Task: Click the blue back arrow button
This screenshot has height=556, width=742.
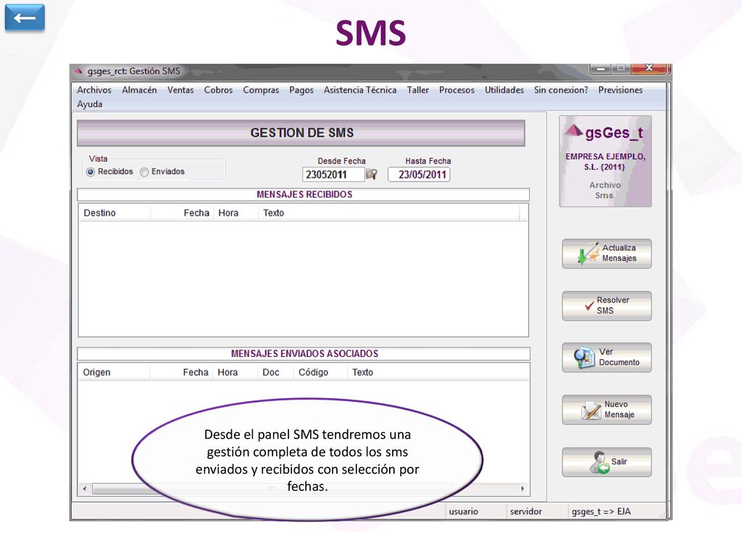Action: point(25,17)
